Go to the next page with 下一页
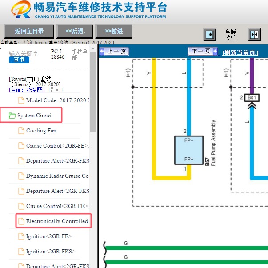 click(203, 51)
